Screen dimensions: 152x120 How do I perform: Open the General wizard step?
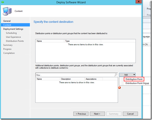7,21
